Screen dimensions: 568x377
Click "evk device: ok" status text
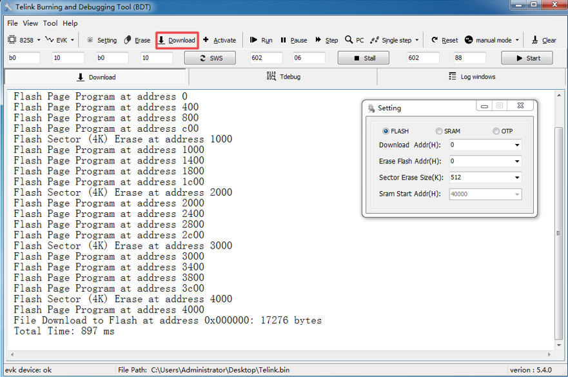(28, 370)
